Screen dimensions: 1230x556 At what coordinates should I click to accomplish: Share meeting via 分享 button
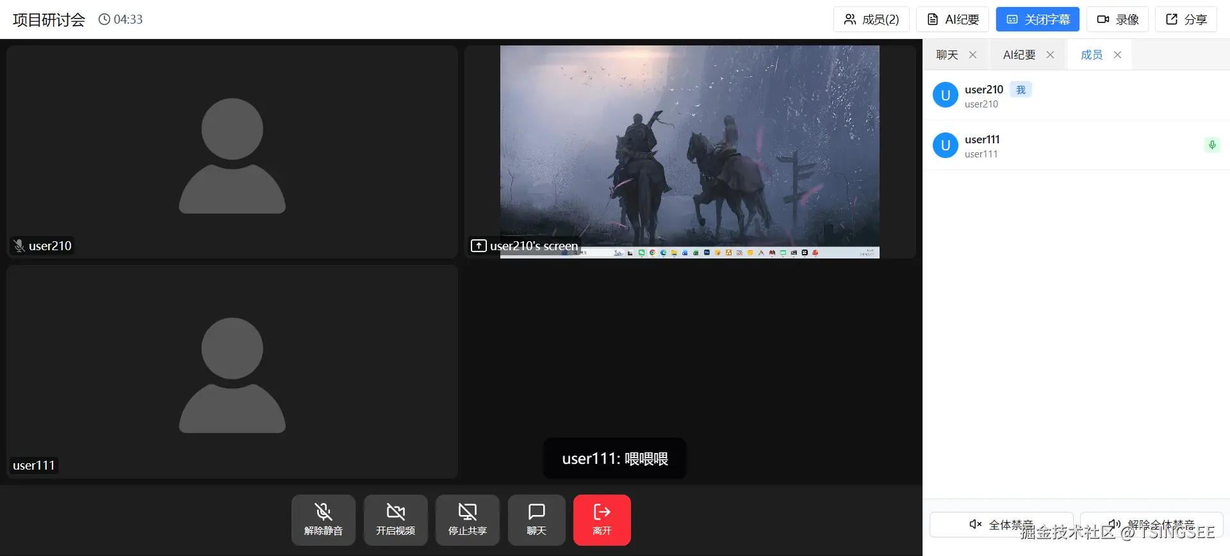1186,19
